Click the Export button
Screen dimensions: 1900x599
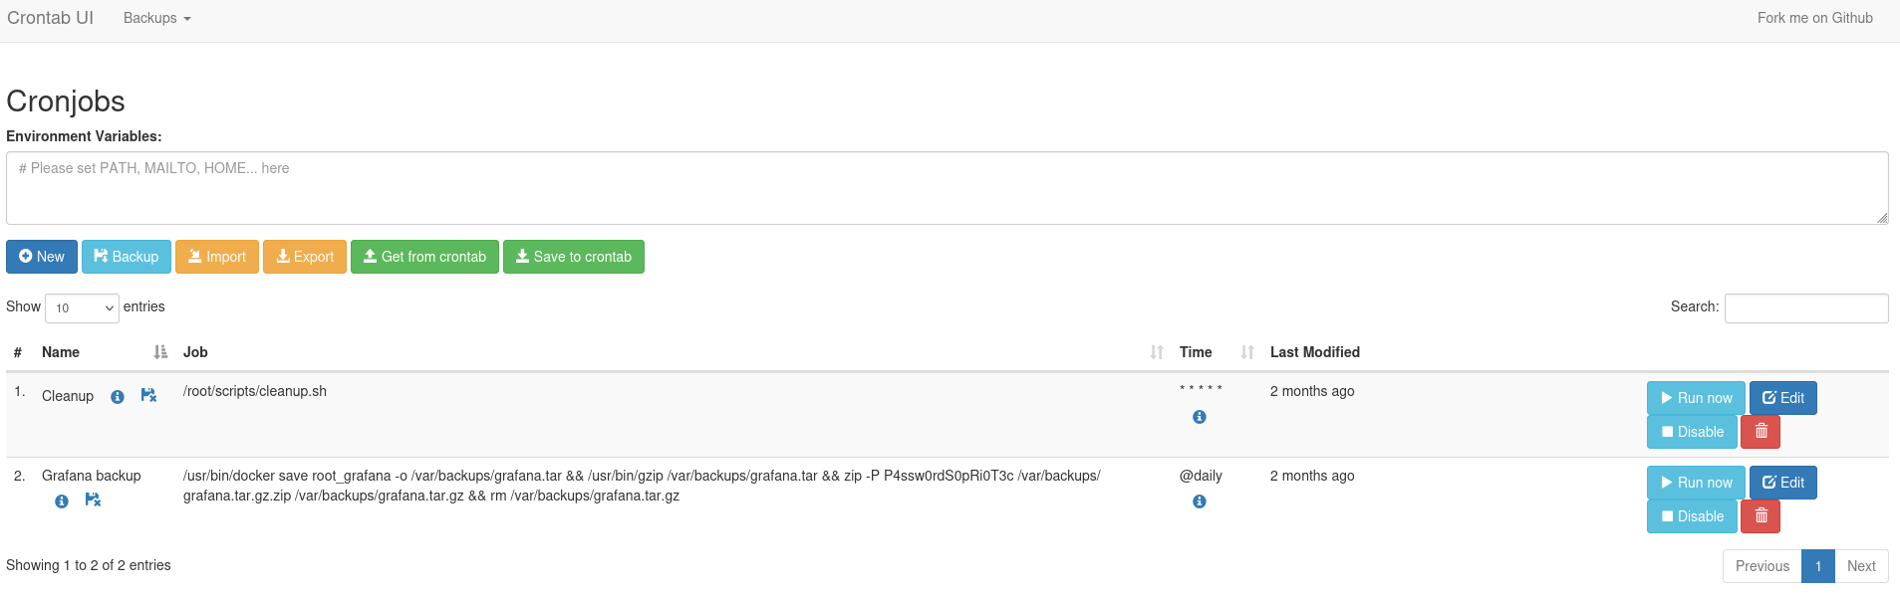(x=305, y=257)
